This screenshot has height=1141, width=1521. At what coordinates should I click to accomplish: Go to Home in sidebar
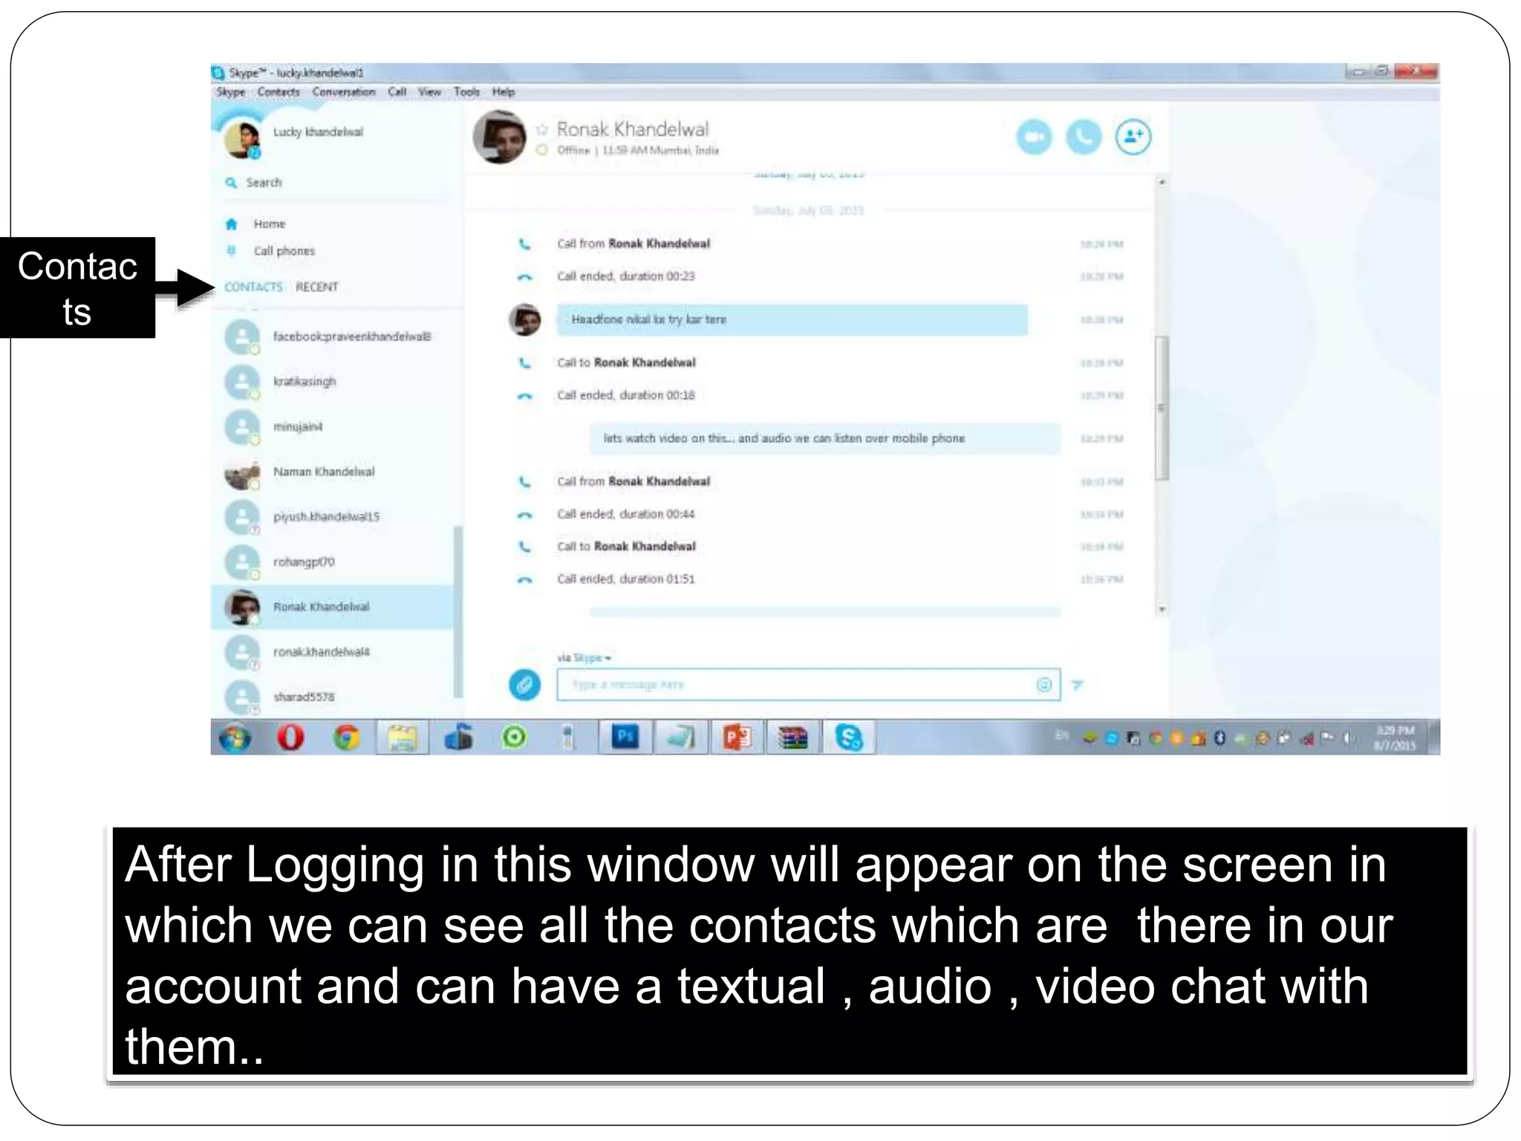pos(269,224)
